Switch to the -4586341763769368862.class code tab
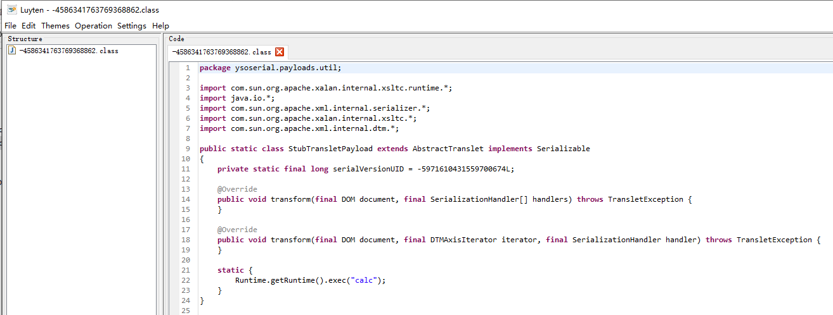 click(x=221, y=52)
